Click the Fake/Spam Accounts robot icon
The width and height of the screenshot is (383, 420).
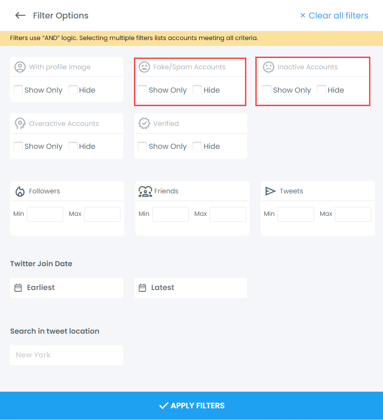(144, 67)
